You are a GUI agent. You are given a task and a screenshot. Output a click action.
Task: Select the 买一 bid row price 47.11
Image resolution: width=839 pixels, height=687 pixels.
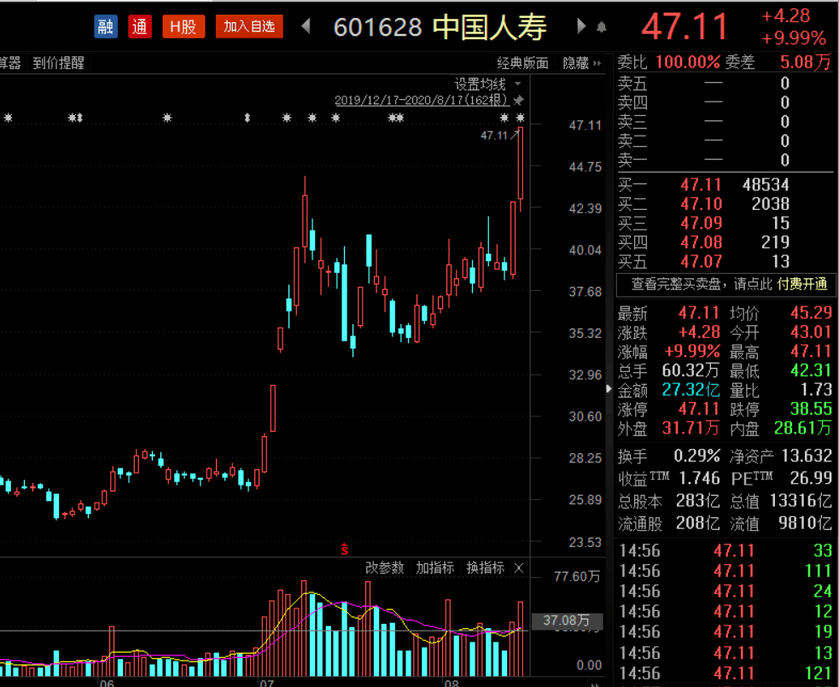click(x=701, y=185)
